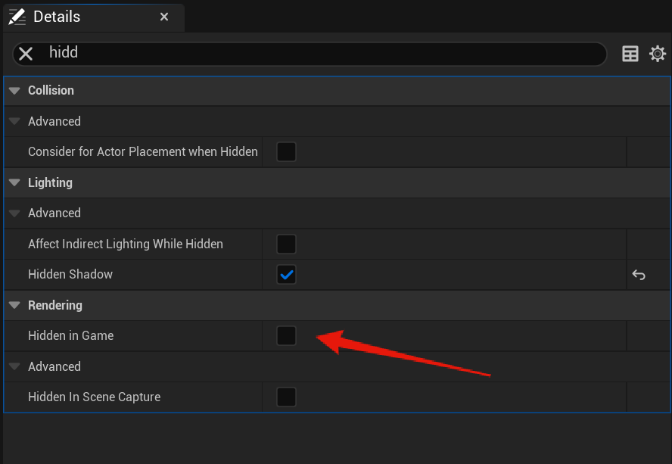Viewport: 672px width, 464px height.
Task: Clear the search field with X icon
Action: coord(26,53)
